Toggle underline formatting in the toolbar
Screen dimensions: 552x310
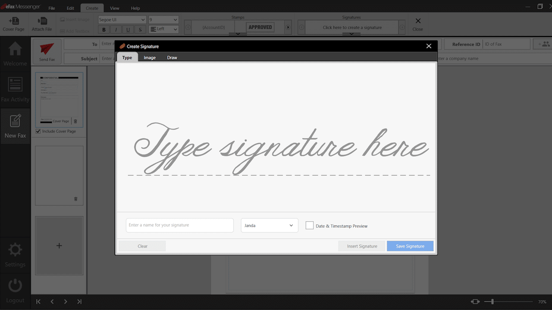(x=128, y=29)
